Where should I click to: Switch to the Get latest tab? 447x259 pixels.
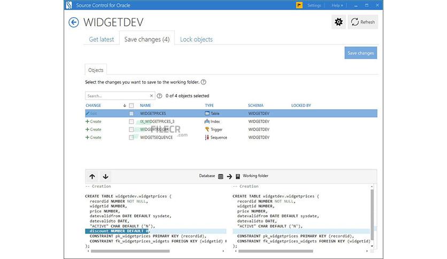click(101, 39)
